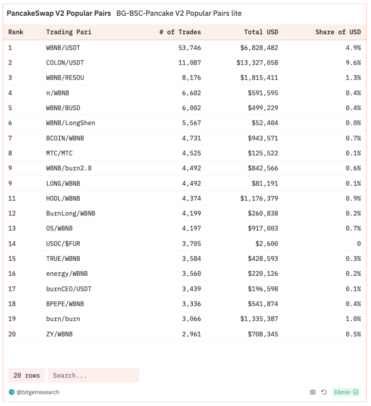
Task: Sort by # of Trades header
Action: coord(180,32)
